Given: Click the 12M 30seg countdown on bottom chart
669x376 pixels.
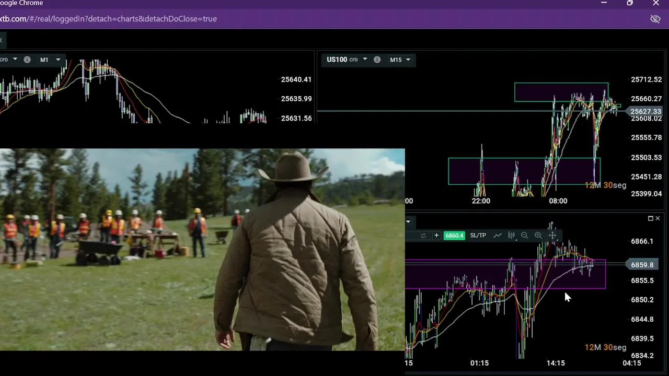Looking at the screenshot, I should pos(605,347).
